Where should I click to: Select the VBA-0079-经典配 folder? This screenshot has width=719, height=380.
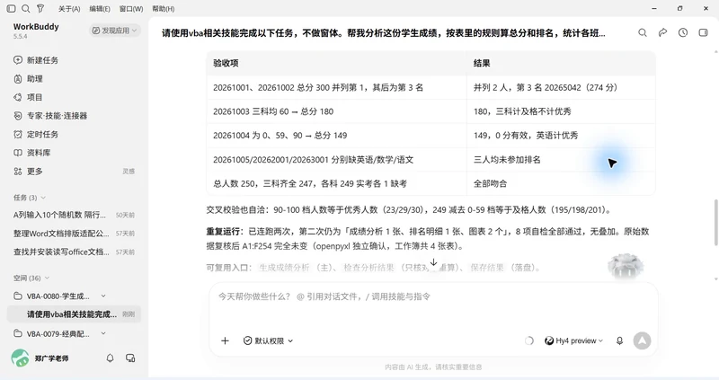58,333
